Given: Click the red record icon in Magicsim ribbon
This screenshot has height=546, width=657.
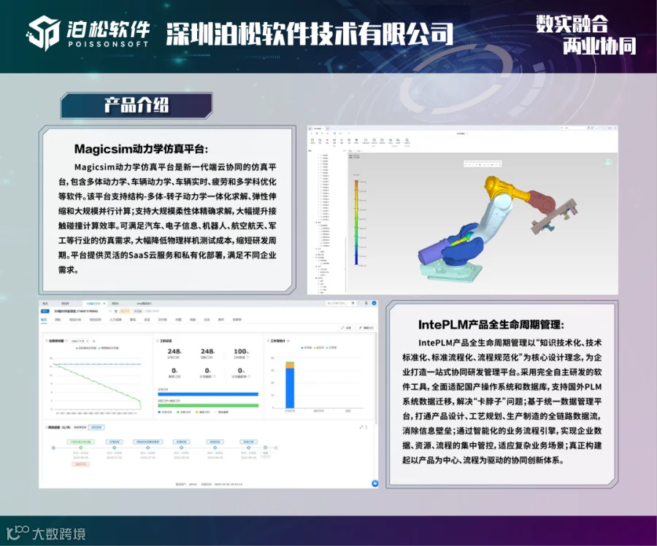Looking at the screenshot, I should coord(327,140).
